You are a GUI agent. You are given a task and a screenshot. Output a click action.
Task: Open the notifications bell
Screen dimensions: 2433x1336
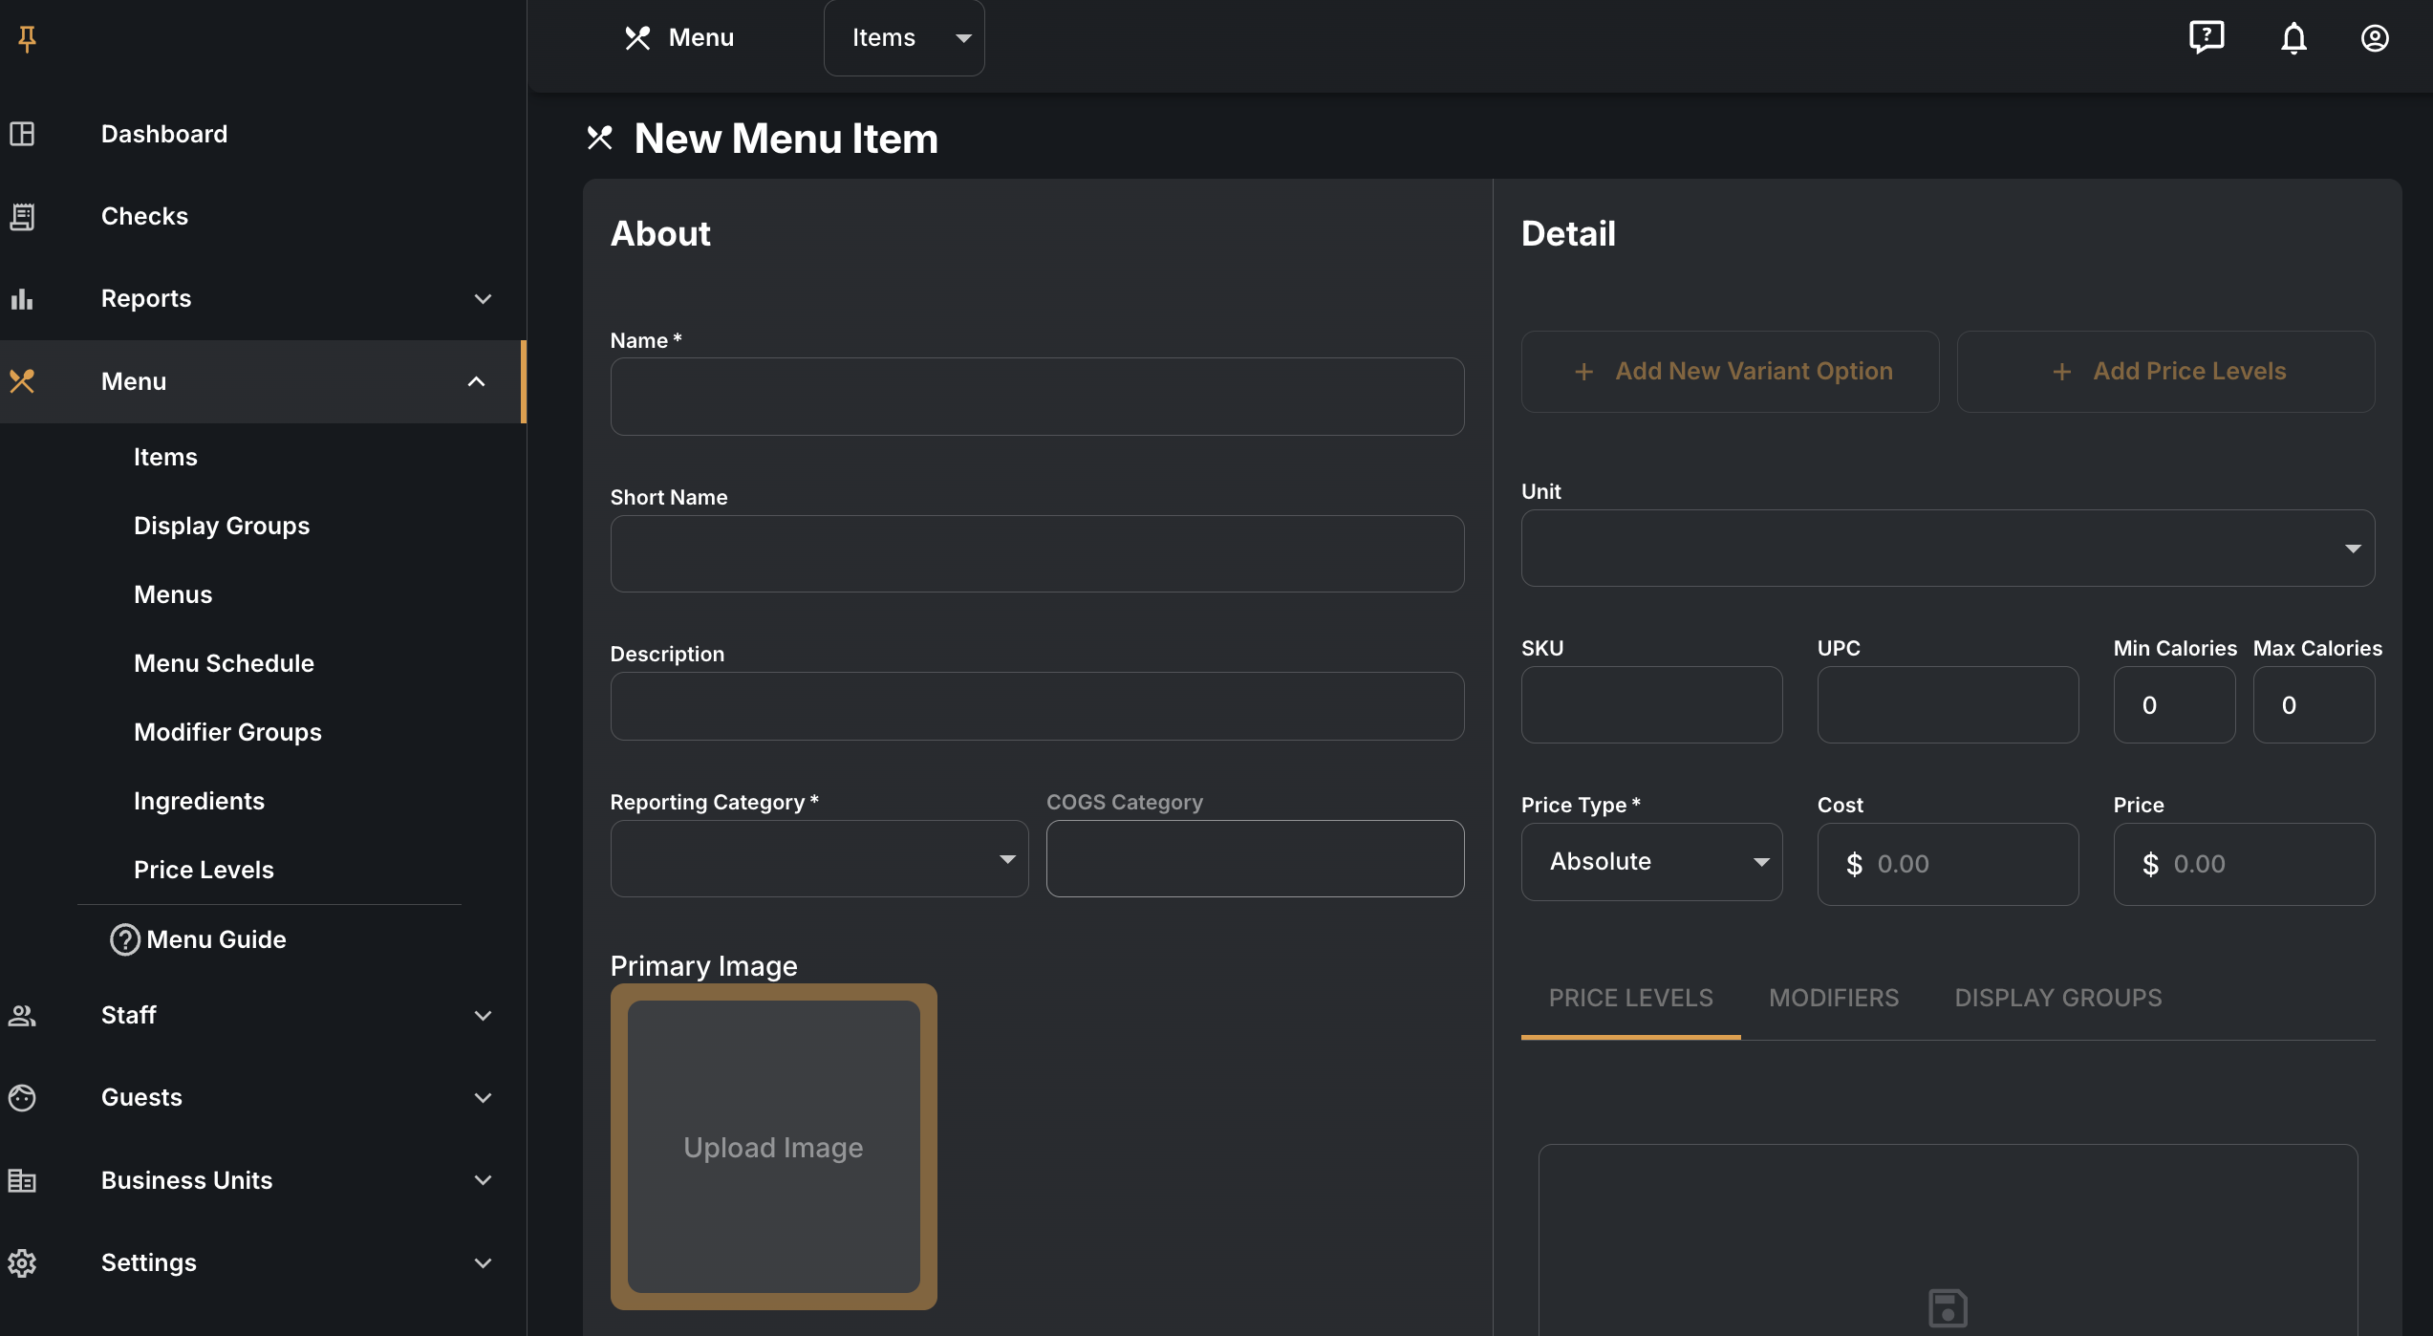[x=2293, y=38]
